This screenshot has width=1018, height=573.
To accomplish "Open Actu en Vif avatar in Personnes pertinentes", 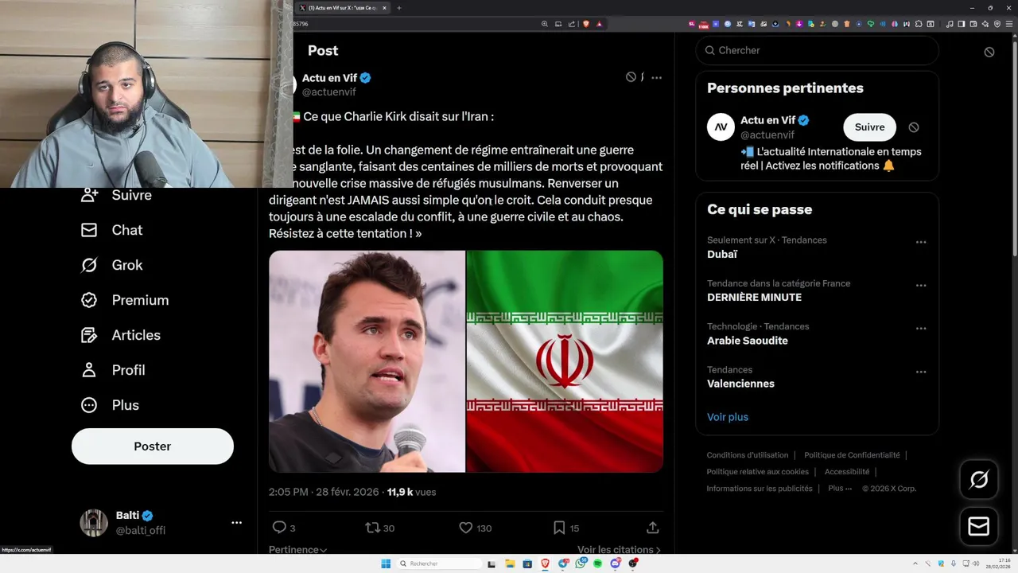I will (x=721, y=127).
